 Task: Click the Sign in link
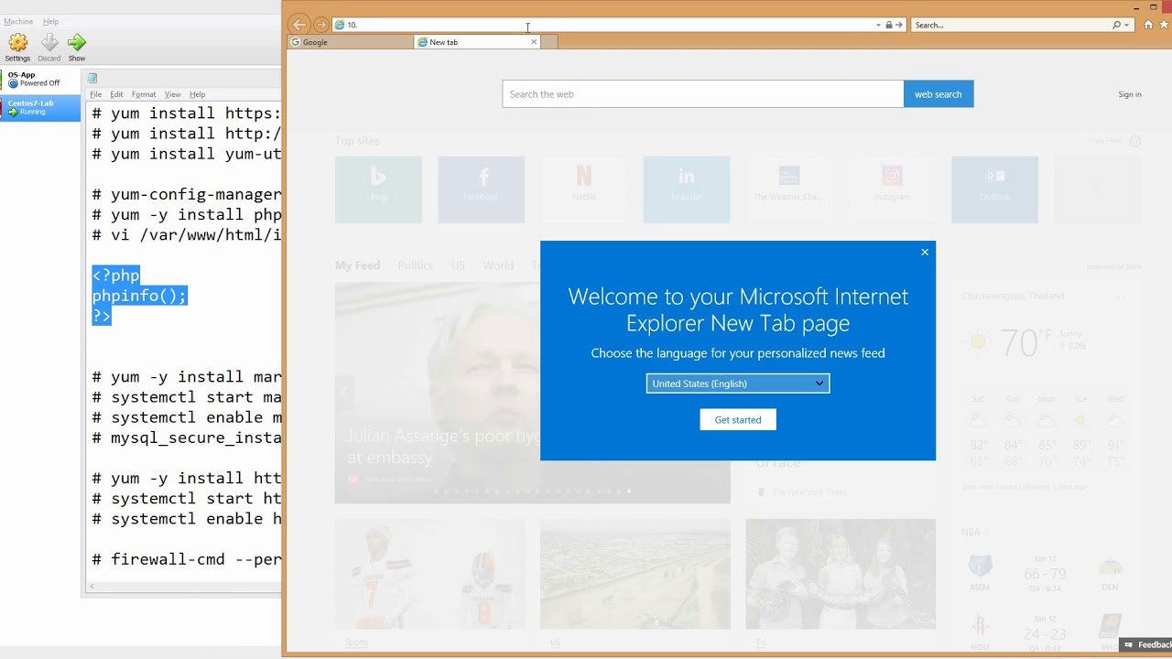(x=1130, y=94)
